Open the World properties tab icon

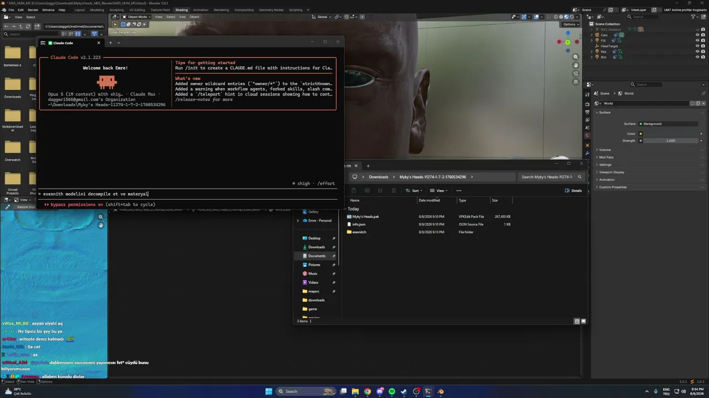tap(587, 135)
